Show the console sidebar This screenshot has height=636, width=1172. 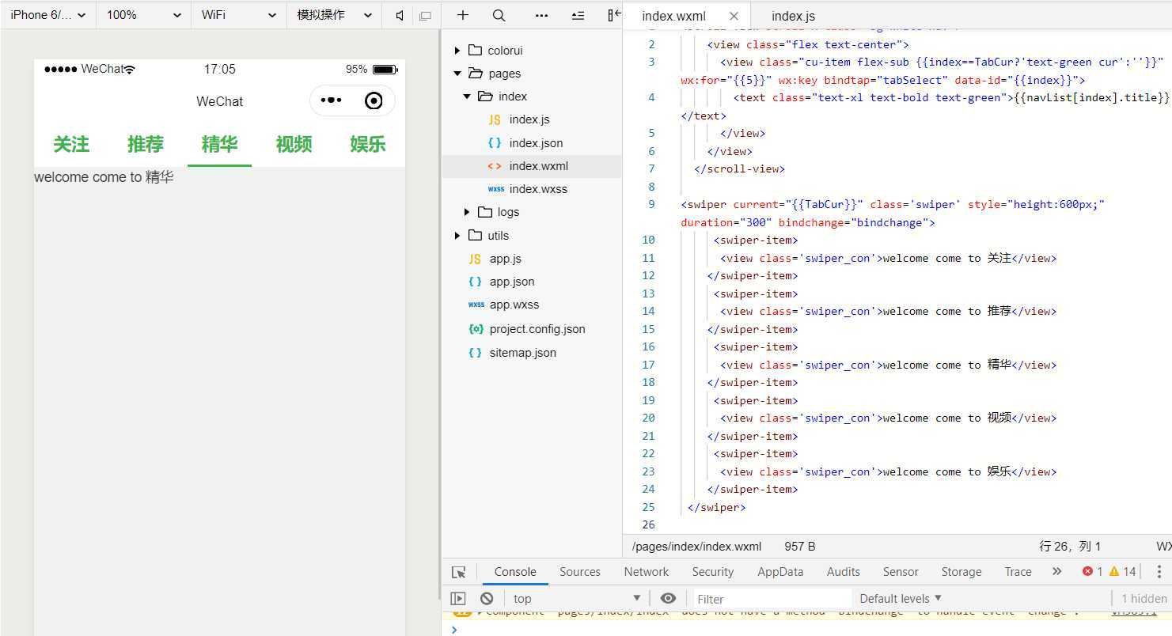(x=458, y=598)
